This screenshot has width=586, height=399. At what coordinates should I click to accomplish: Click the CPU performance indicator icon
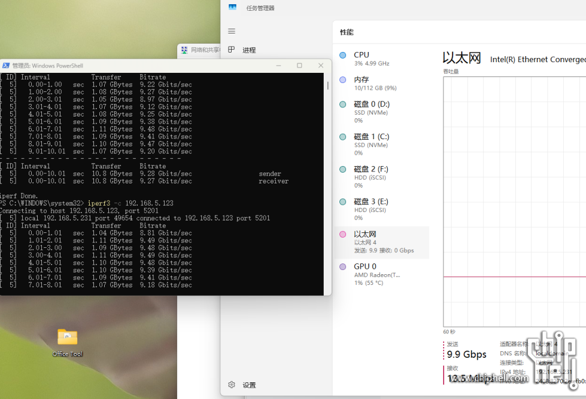tap(342, 55)
